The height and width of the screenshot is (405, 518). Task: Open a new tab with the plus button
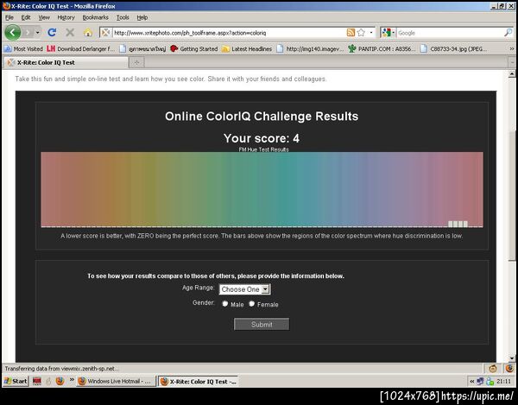point(136,62)
